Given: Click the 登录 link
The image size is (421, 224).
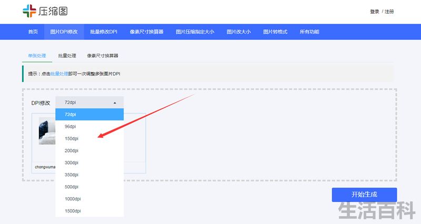Looking at the screenshot, I should tap(374, 12).
